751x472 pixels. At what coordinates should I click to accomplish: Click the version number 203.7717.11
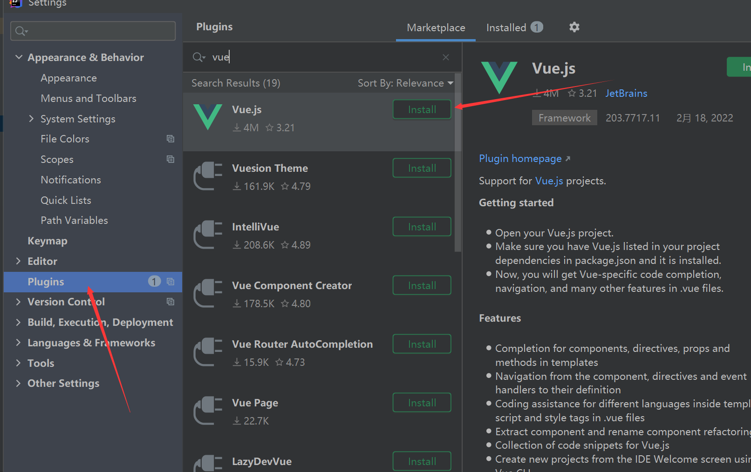pyautogui.click(x=633, y=118)
